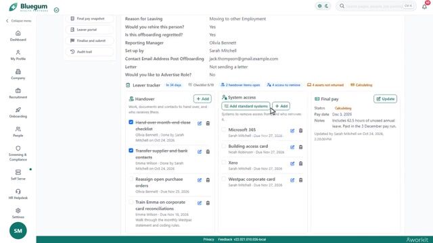Delete Microsoft 365 access entry
This screenshot has height=243, width=433.
[x=300, y=130]
